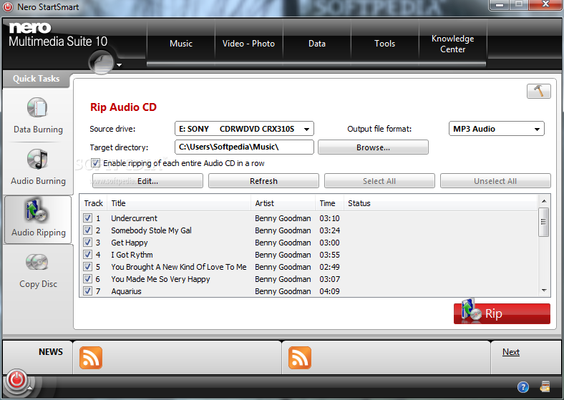Select the Undercurrent track title
This screenshot has width=564, height=400.
pos(134,218)
